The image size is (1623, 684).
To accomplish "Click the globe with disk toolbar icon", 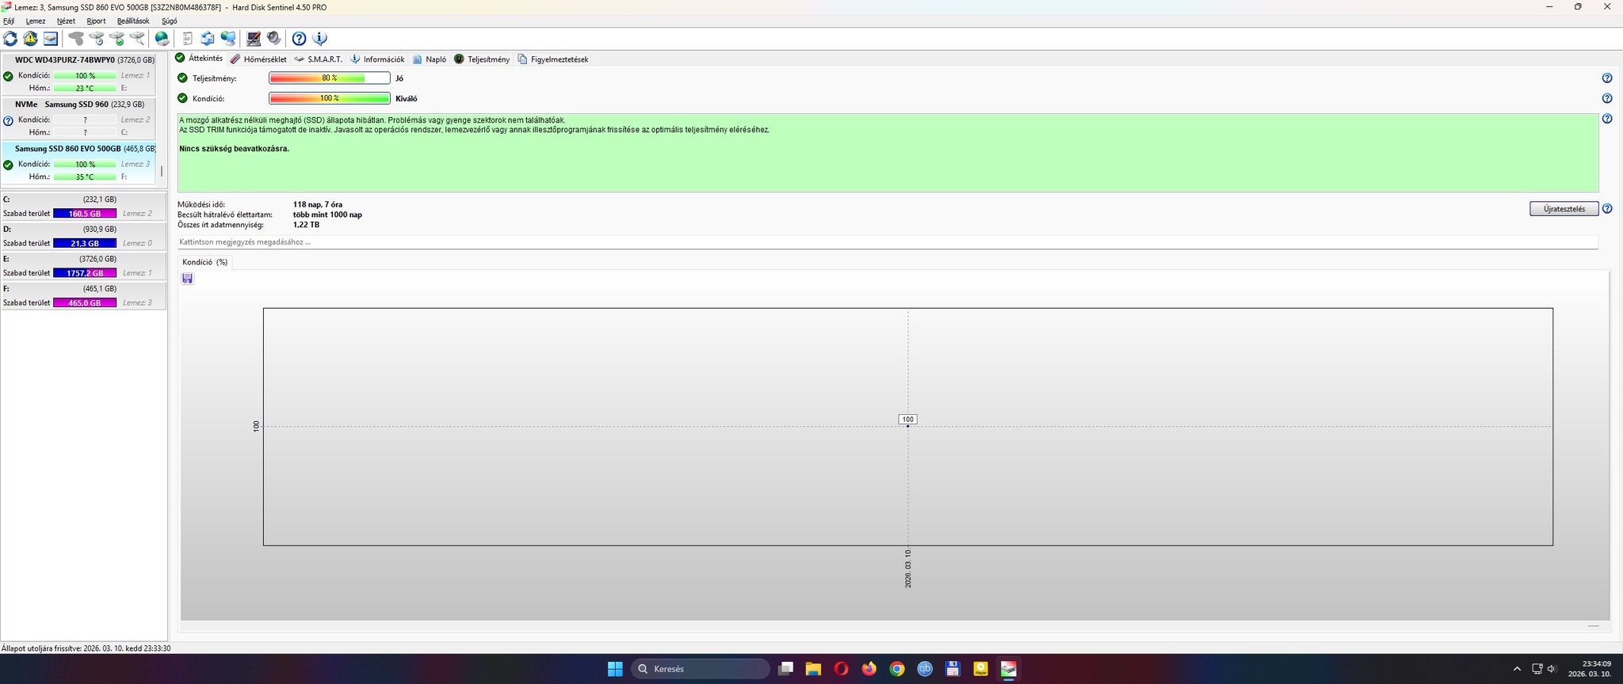I will point(162,38).
